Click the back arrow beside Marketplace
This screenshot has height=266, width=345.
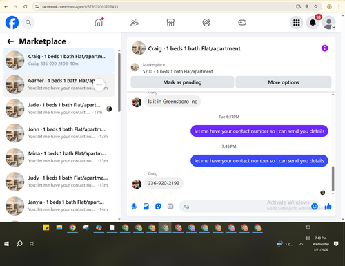(10, 41)
